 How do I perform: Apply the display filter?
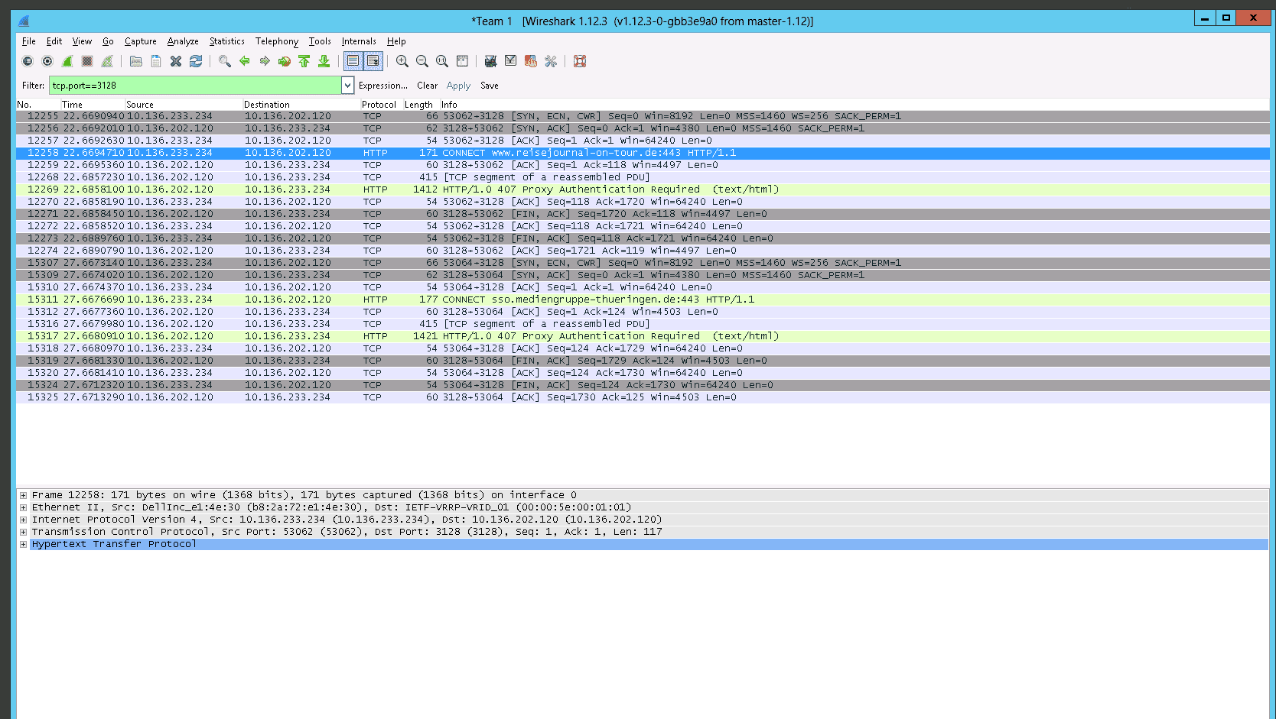(458, 86)
